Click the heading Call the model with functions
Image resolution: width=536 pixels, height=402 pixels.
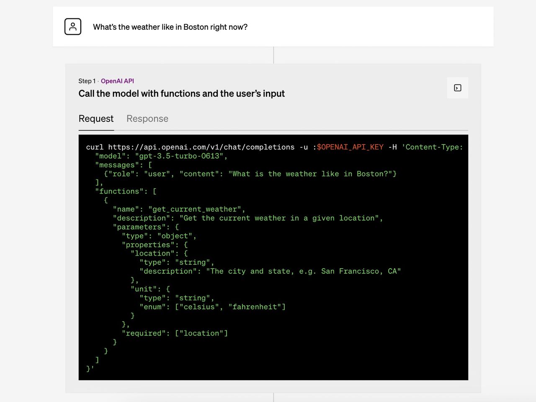pyautogui.click(x=181, y=93)
